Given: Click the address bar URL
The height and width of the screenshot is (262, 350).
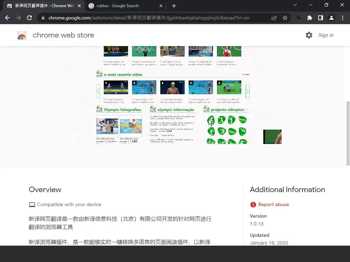Looking at the screenshot, I should tap(149, 18).
